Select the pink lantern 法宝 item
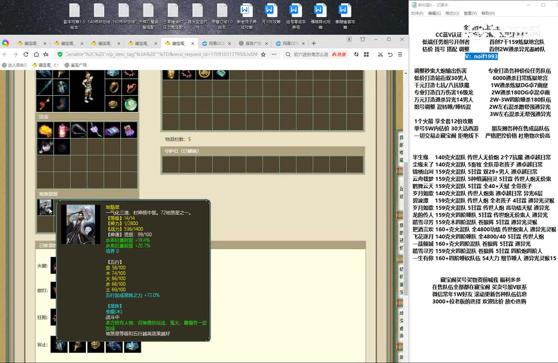Viewport: 558px width, 363px height. click(x=62, y=130)
